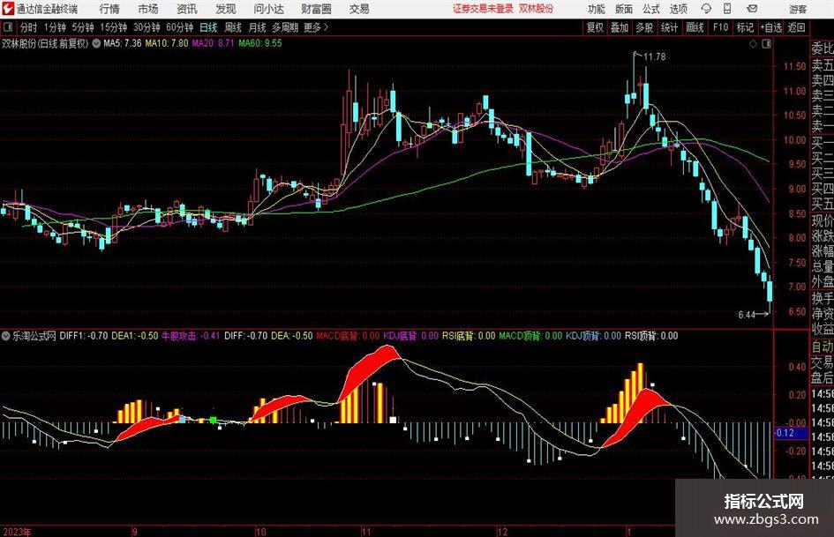The width and height of the screenshot is (834, 537).
Task: Click the 叠加 overlay toolbar button
Action: click(x=620, y=27)
